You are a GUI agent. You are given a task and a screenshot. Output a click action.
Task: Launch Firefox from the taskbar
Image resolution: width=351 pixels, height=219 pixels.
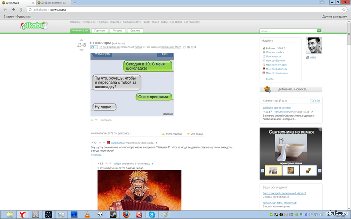tap(126, 214)
